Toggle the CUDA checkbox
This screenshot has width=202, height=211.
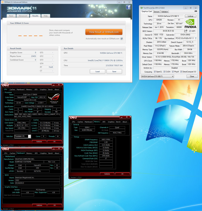[164, 72]
